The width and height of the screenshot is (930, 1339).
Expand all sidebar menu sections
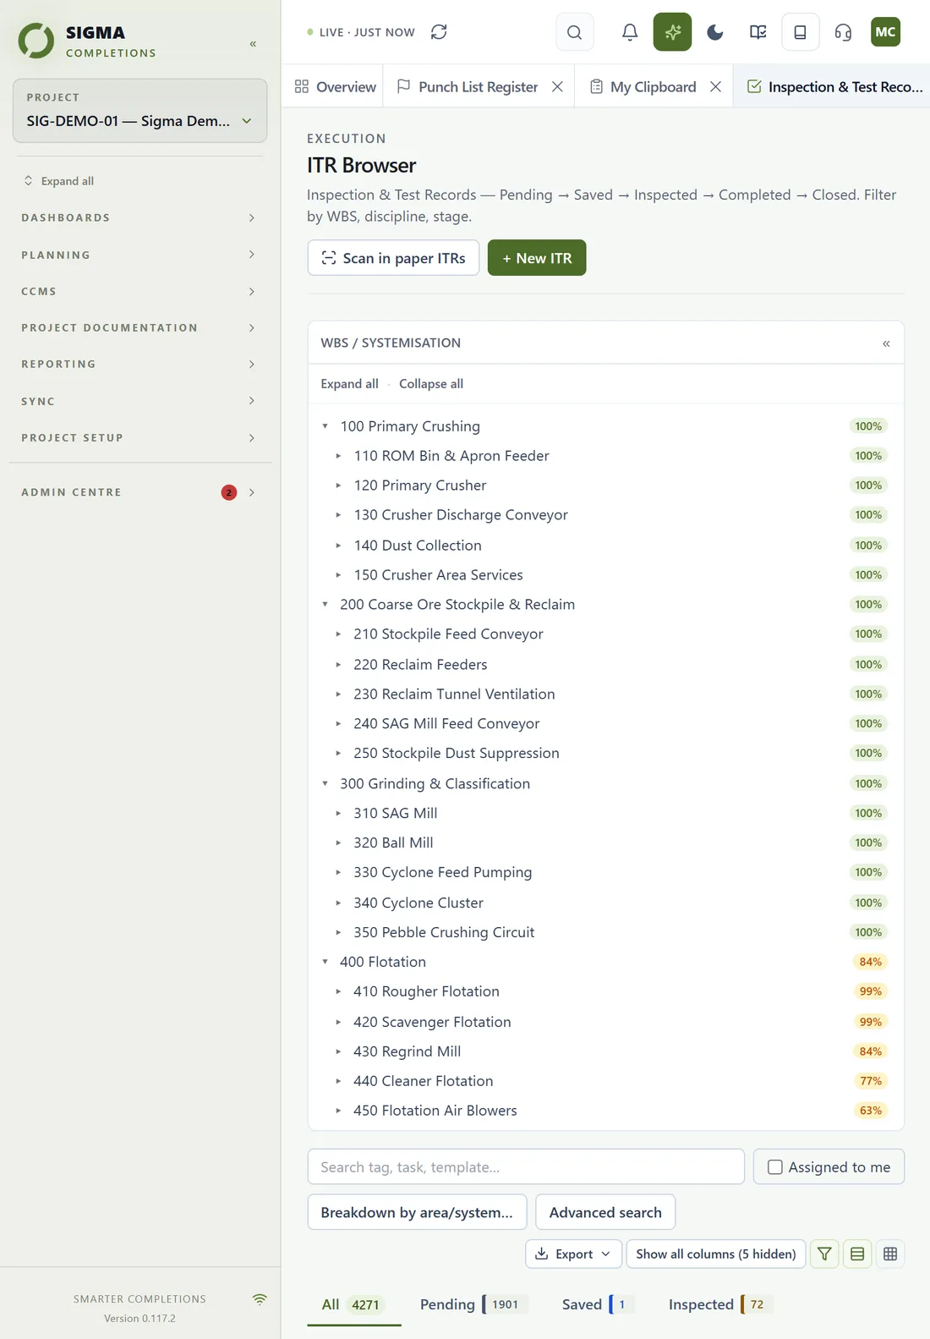click(x=58, y=181)
